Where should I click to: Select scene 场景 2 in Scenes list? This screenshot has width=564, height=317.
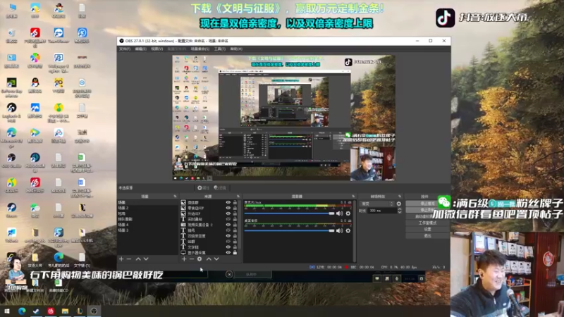(x=147, y=208)
